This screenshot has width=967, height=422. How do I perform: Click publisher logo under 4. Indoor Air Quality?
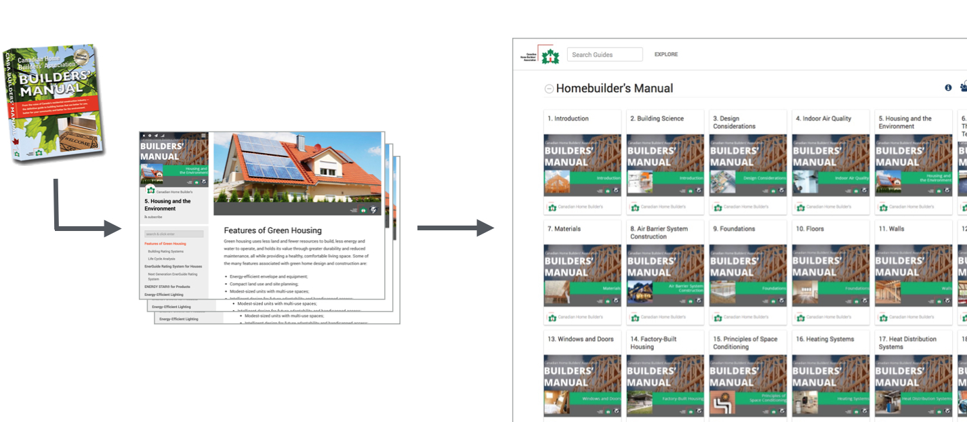800,207
